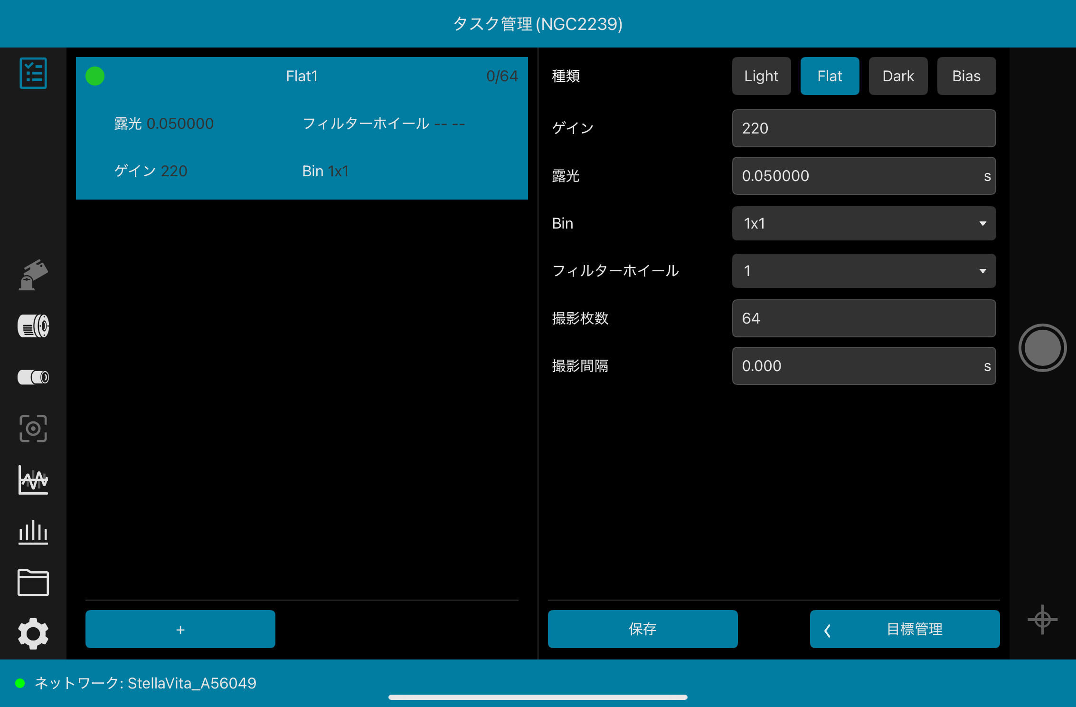Viewport: 1076px width, 707px height.
Task: Select the Light frame type
Action: (x=761, y=76)
